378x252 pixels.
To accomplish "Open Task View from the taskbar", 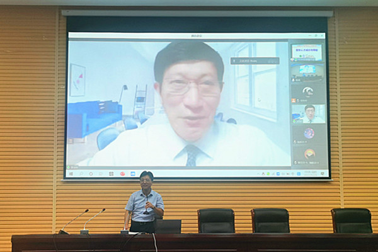I will pyautogui.click(x=101, y=173).
